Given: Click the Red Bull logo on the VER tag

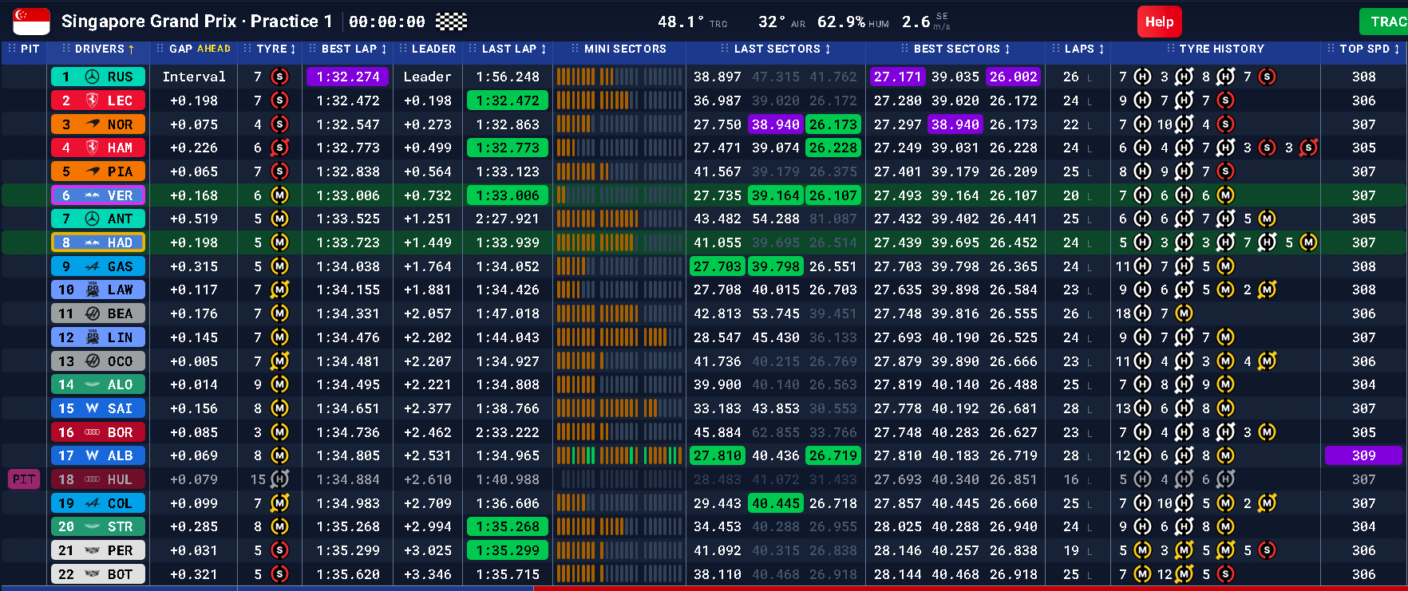Looking at the screenshot, I should click(93, 195).
